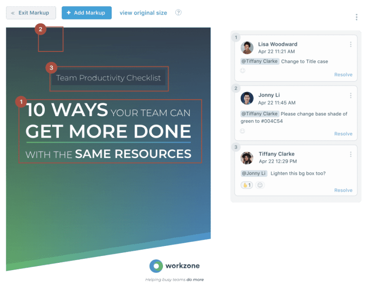Click the Exit Markup button
The height and width of the screenshot is (297, 367).
(x=31, y=13)
